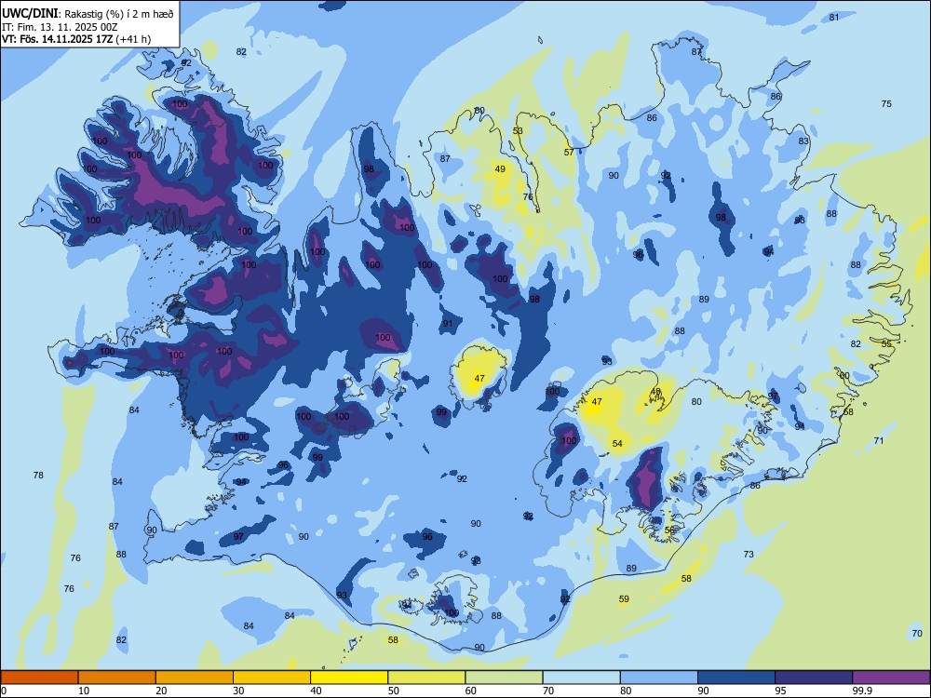Click the humidity value '57' on the map
931x698 pixels.
coord(569,152)
